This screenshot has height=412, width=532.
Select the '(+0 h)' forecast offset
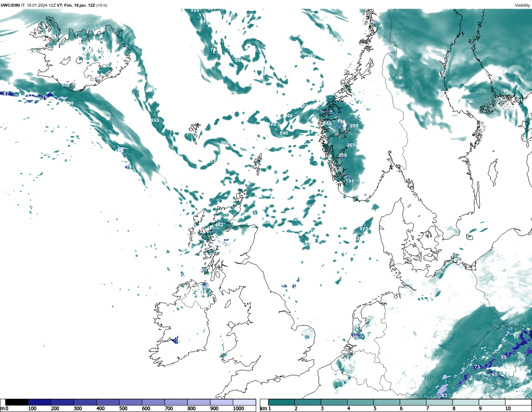(x=102, y=5)
